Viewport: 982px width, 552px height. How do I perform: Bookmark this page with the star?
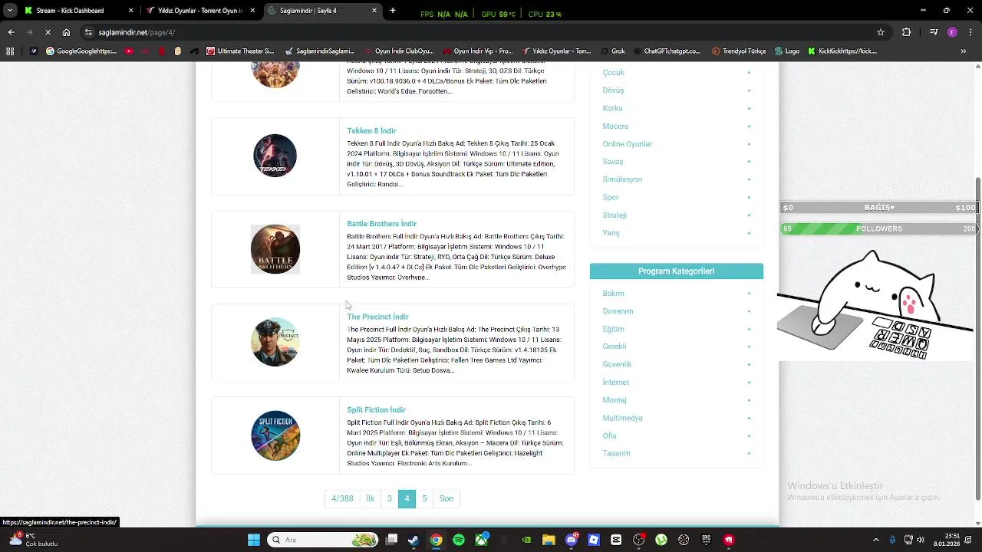881,32
